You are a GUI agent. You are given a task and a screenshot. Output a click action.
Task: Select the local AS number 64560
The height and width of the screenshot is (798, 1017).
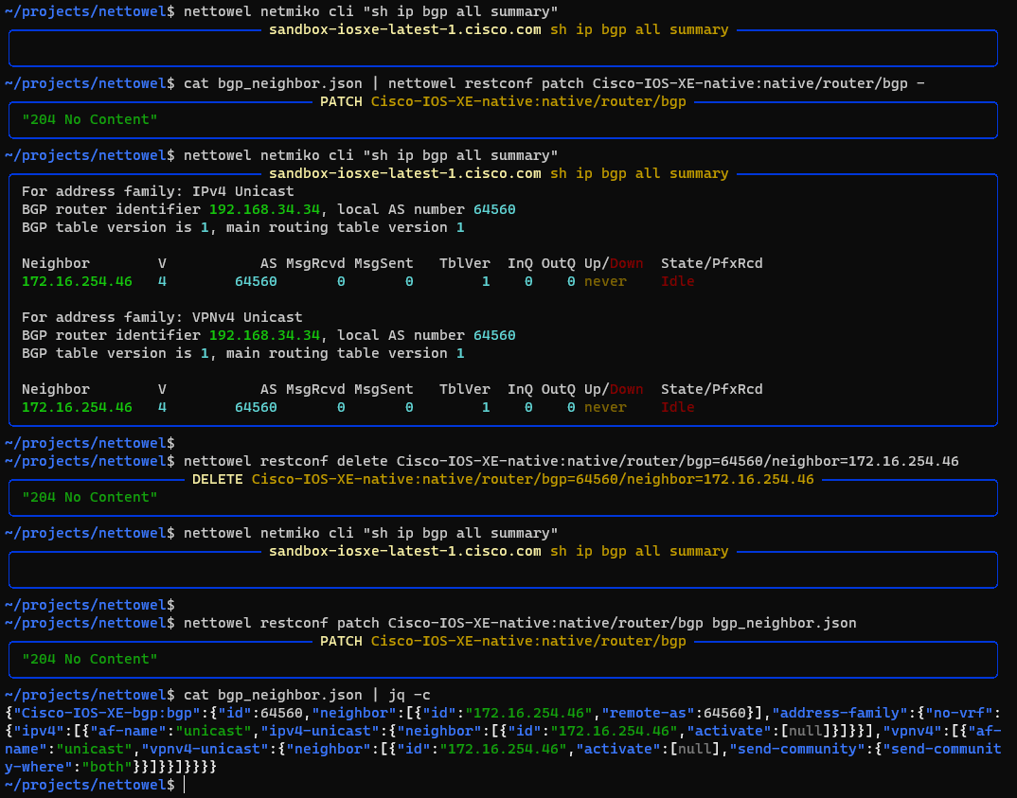click(x=493, y=209)
